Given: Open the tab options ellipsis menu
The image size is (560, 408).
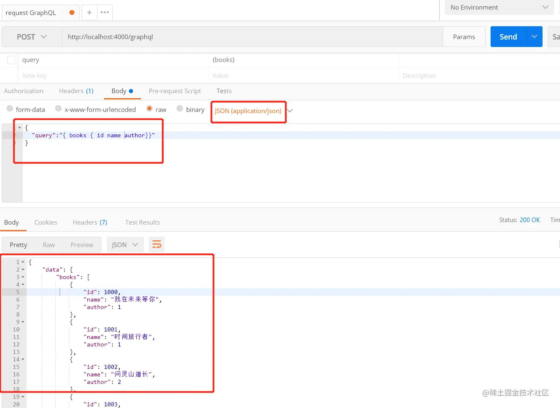Looking at the screenshot, I should (x=105, y=12).
